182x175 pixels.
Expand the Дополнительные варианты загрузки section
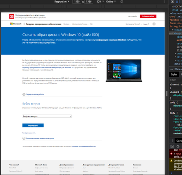[x=38, y=138]
